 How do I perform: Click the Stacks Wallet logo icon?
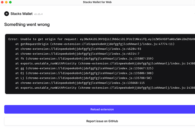[6, 14]
